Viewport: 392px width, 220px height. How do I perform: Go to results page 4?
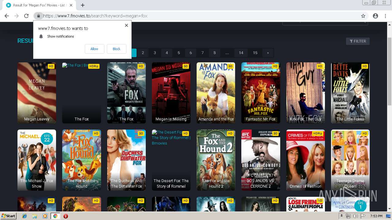pyautogui.click(x=167, y=53)
